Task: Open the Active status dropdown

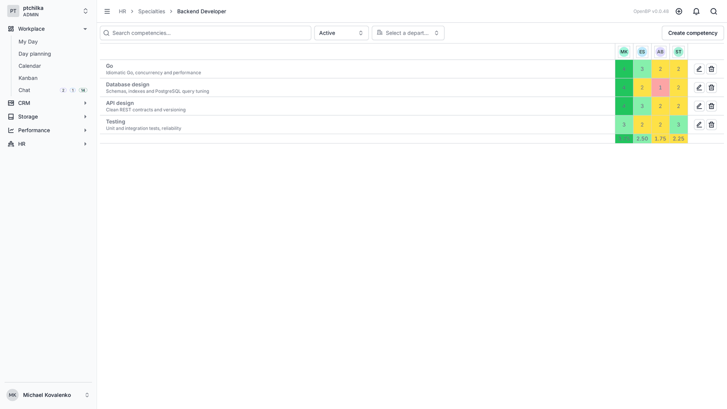Action: 341,33
